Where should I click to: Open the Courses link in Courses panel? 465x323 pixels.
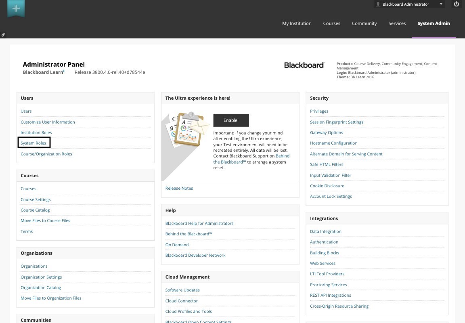pos(29,189)
